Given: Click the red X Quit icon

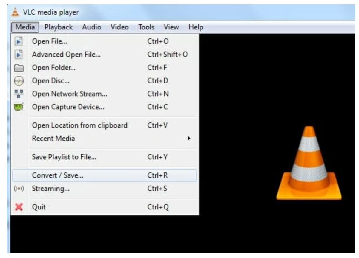Looking at the screenshot, I should coord(19,207).
